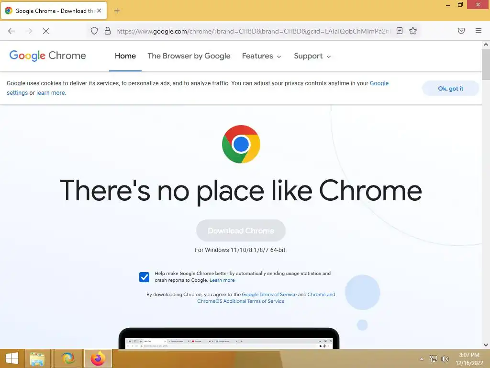Viewport: 490px width, 368px height.
Task: Open the volume speaker tray icon
Action: [445, 358]
